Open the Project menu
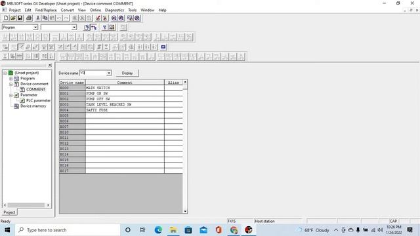 [x=14, y=10]
